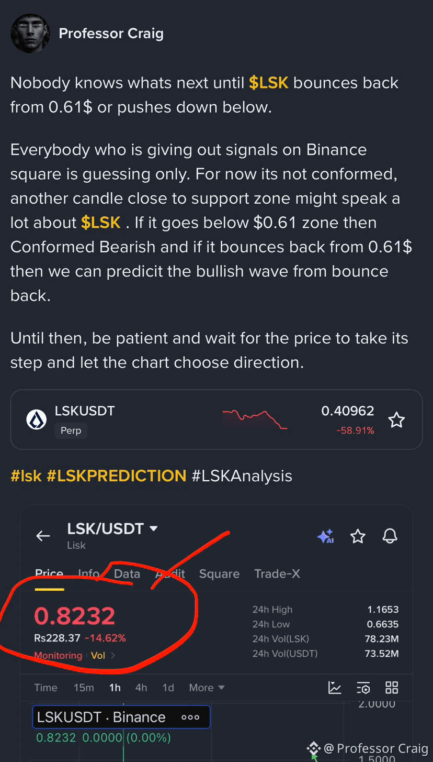Toggle the price alert bell icon
433x762 pixels.
coord(390,536)
